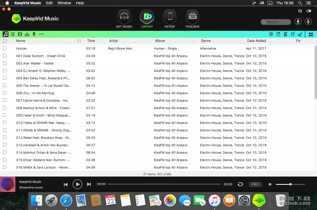Viewport: 317px width, 210px height.
Task: Click the refresh library icon
Action: point(293,34)
